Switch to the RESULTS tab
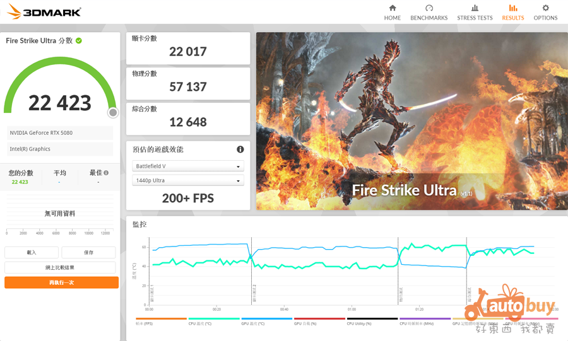 pyautogui.click(x=512, y=12)
